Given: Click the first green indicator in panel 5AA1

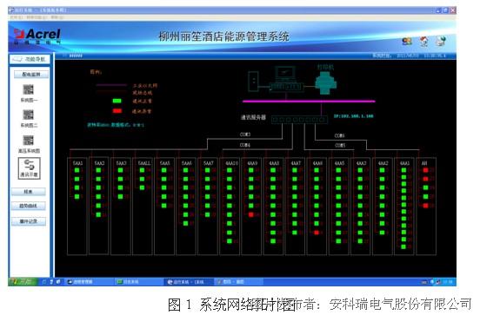Looking at the screenshot, I should pos(77,170).
